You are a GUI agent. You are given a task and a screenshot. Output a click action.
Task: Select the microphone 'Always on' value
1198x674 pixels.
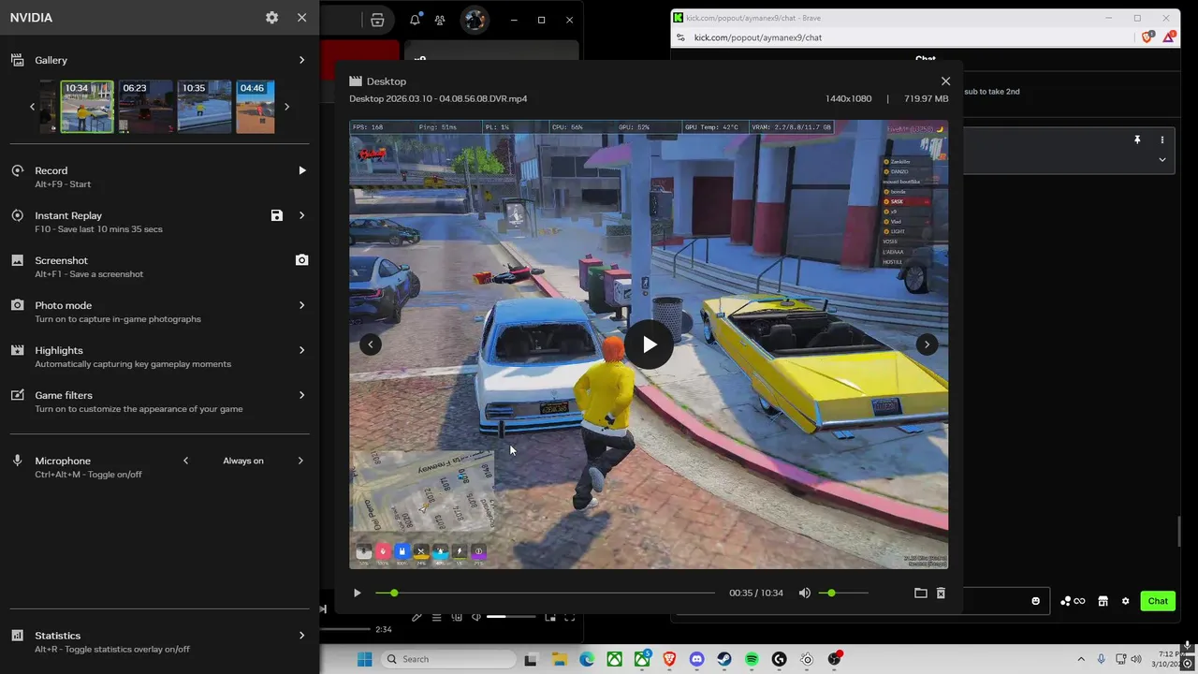pyautogui.click(x=243, y=461)
